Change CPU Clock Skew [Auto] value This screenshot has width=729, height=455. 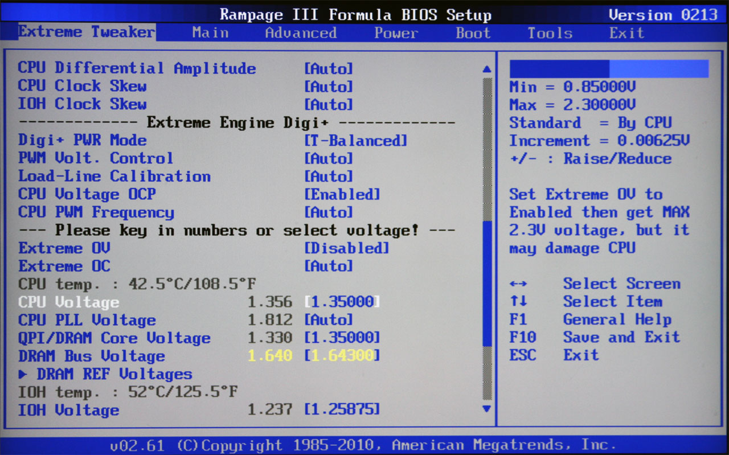(329, 87)
